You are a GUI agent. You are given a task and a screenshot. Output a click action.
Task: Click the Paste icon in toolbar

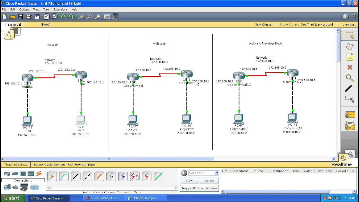point(55,17)
